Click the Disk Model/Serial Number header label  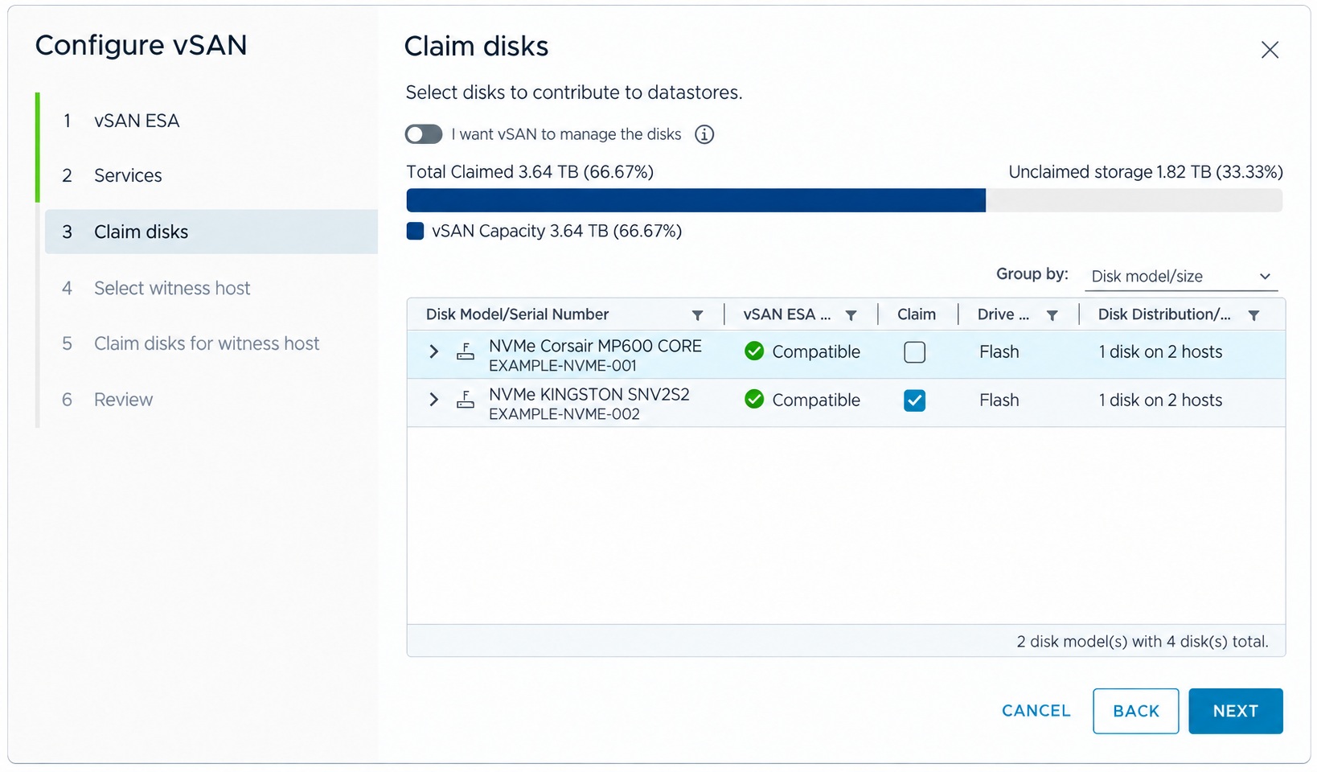(x=517, y=314)
